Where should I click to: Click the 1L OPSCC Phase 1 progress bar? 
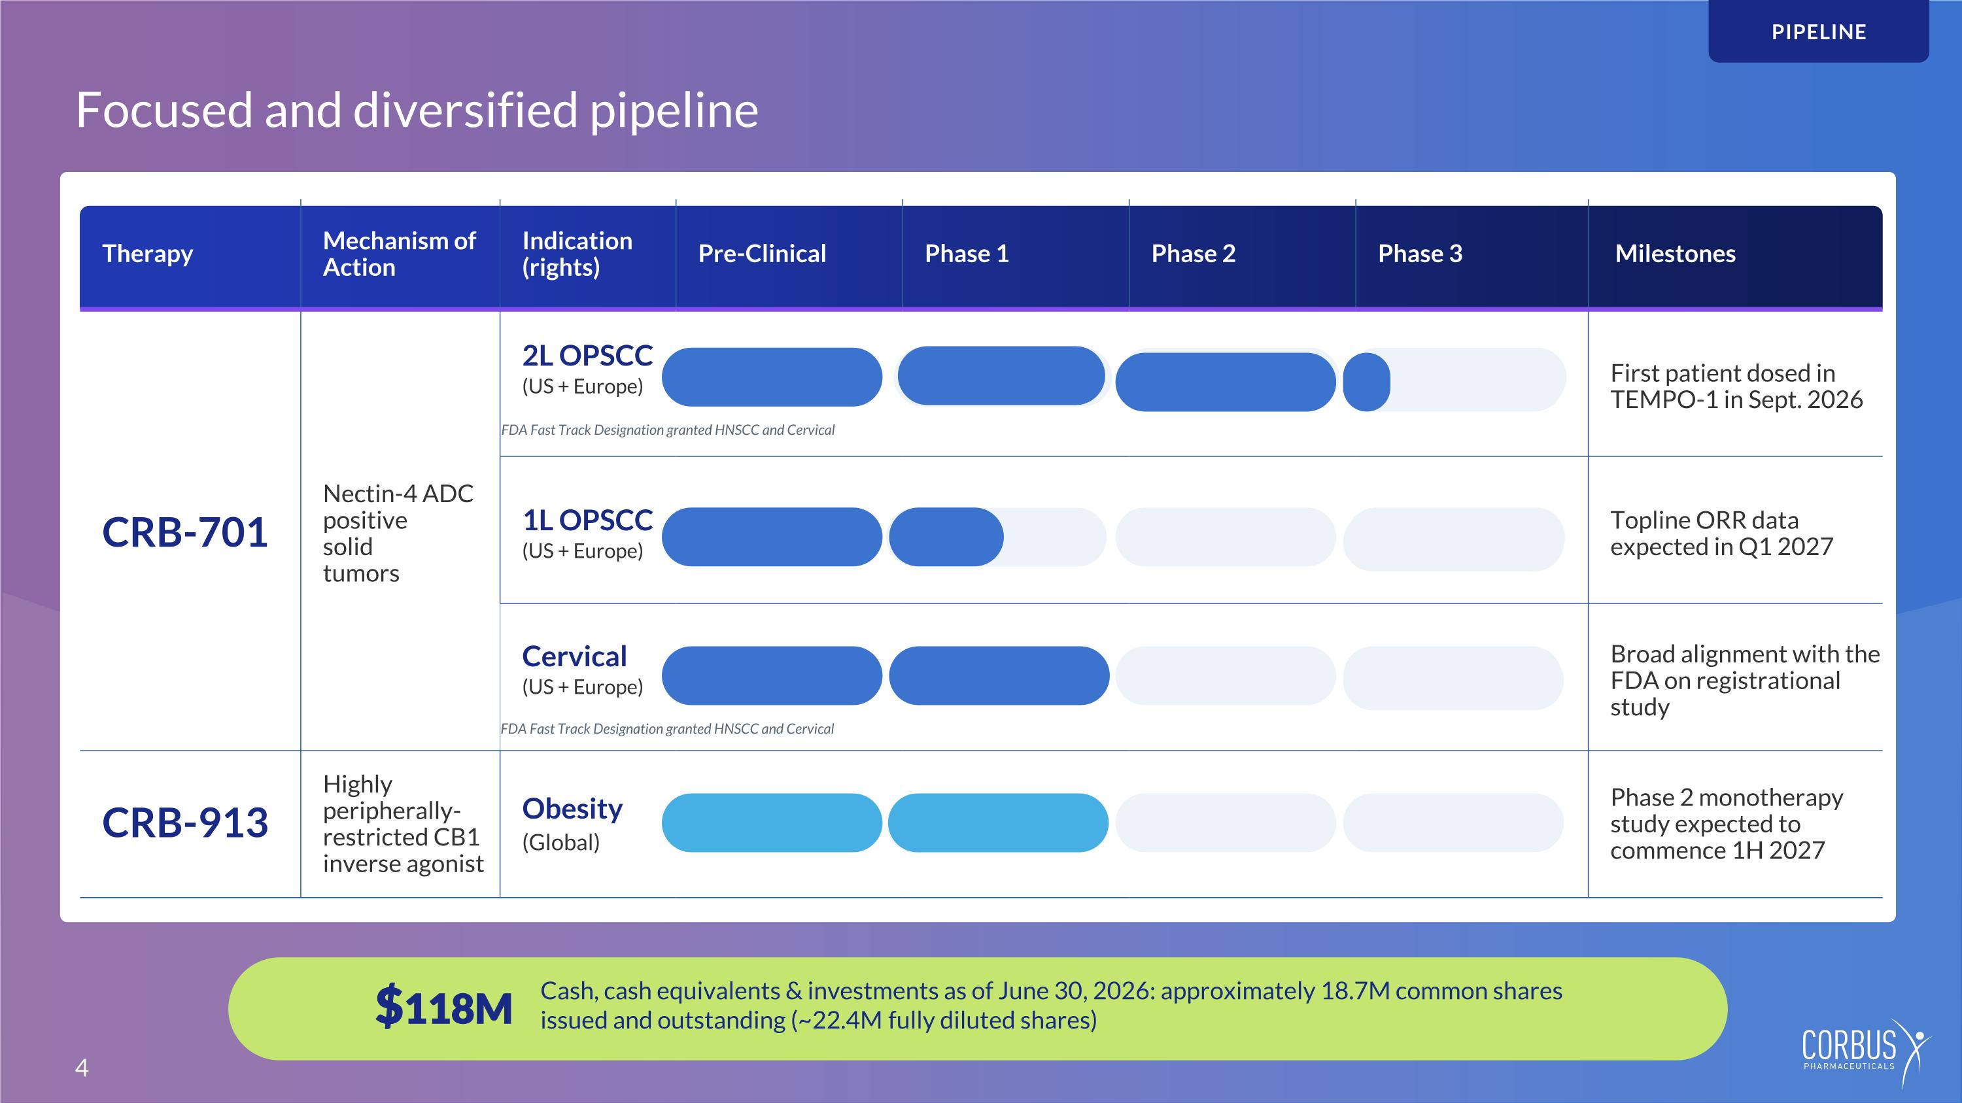click(998, 537)
